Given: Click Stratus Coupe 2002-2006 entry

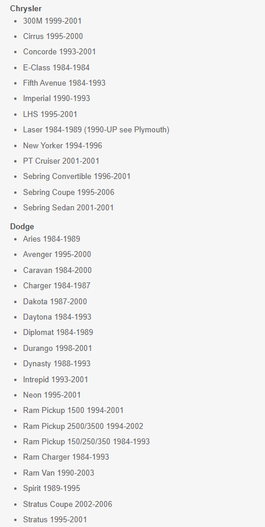Looking at the screenshot, I should coord(67,504).
